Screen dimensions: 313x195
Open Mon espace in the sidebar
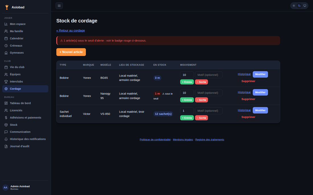tap(25, 24)
